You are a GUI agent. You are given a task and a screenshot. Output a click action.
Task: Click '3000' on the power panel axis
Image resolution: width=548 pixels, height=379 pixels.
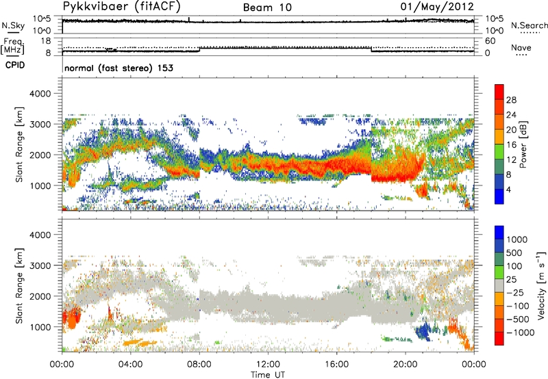click(40, 125)
